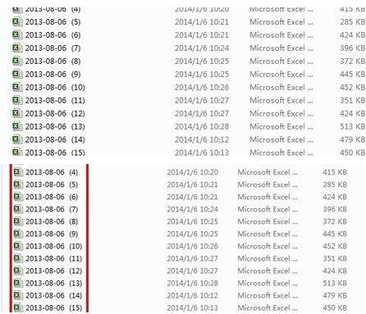The height and width of the screenshot is (314, 366).
Task: Click Excel icon of 2013-08-06 (14) in upper list
Action: [x=17, y=139]
